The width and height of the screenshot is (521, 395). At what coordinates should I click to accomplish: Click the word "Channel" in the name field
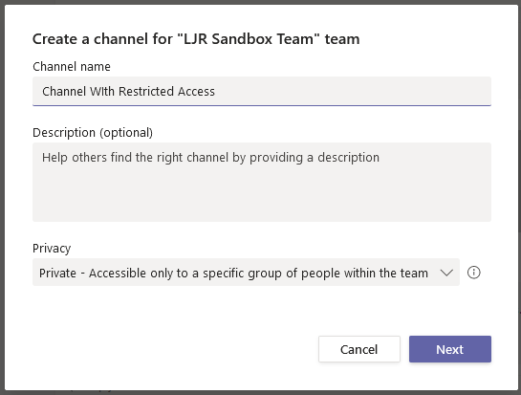click(64, 92)
